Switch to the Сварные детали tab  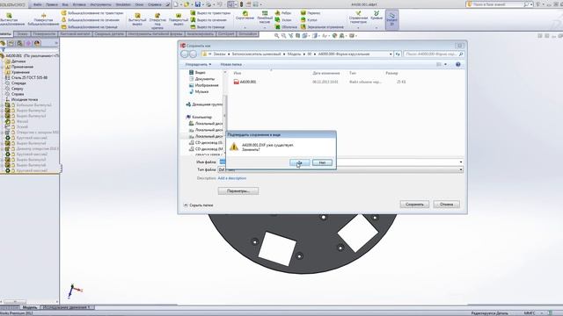[109, 34]
